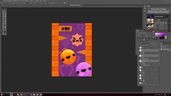The height and width of the screenshot is (96, 171).
Task: Select the Dodge tool
Action: [x=3, y=23]
